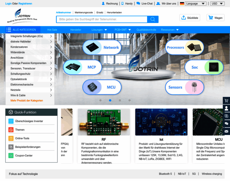Open the floating Skype icon

tap(226, 116)
